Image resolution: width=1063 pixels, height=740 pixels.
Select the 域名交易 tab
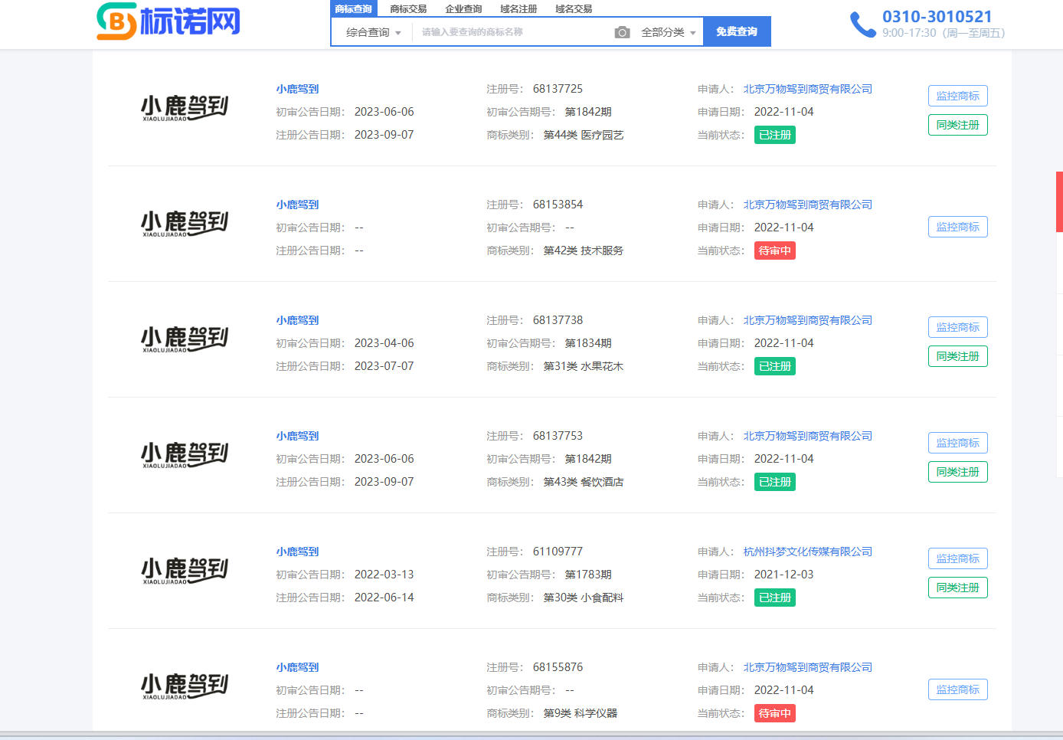coord(574,9)
